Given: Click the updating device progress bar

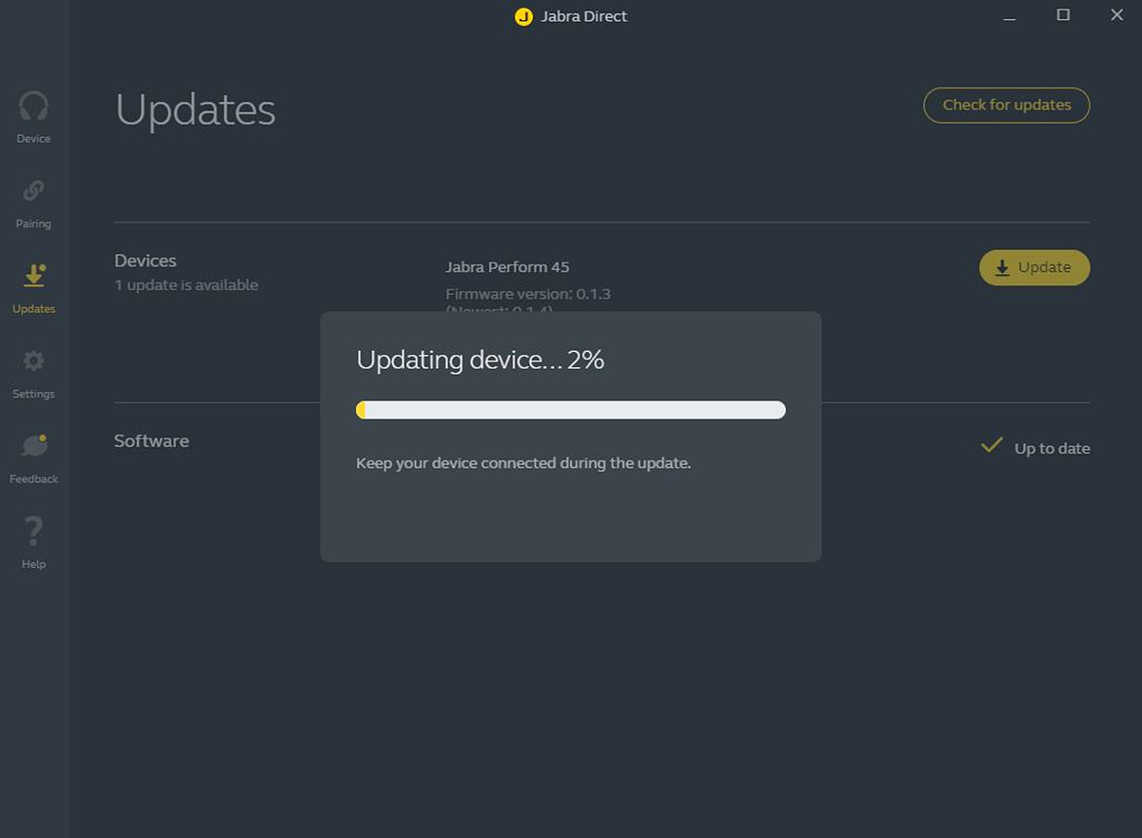Looking at the screenshot, I should tap(571, 410).
